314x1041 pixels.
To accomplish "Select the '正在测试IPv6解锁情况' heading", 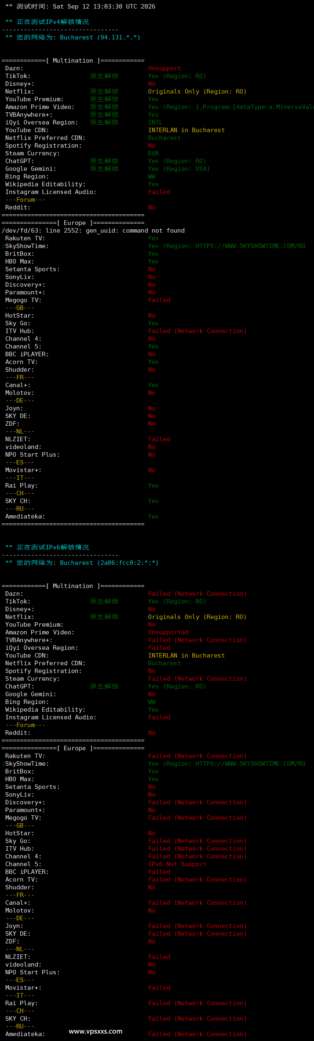I will click(53, 547).
